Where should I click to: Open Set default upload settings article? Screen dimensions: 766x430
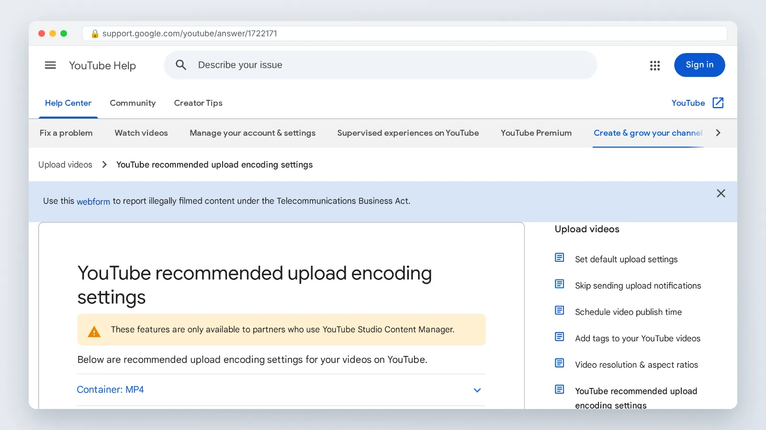[x=626, y=259]
